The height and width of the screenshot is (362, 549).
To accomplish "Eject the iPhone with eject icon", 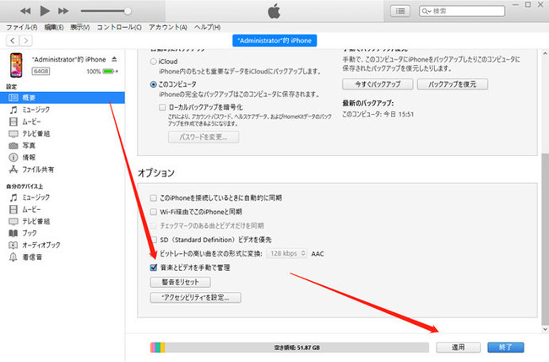I will pyautogui.click(x=114, y=59).
